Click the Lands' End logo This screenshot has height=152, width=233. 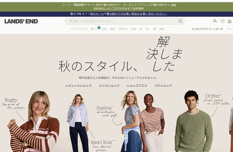click(x=21, y=21)
